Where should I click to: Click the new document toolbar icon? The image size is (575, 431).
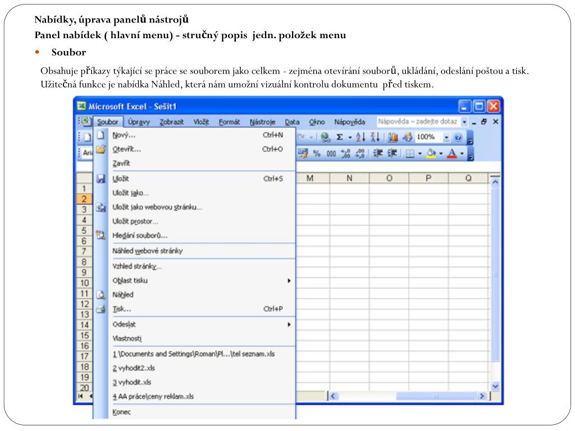coord(87,137)
